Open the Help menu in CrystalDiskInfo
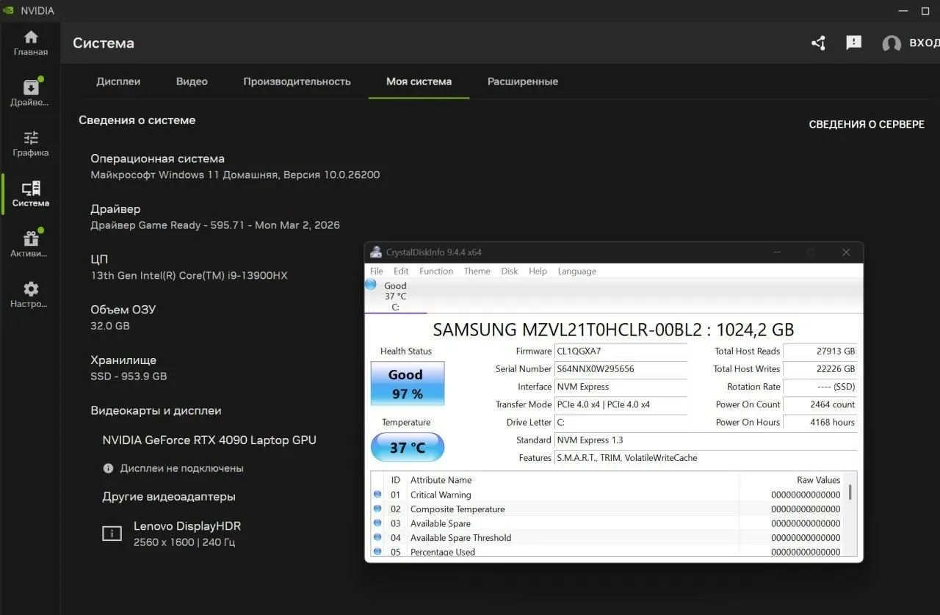 538,271
